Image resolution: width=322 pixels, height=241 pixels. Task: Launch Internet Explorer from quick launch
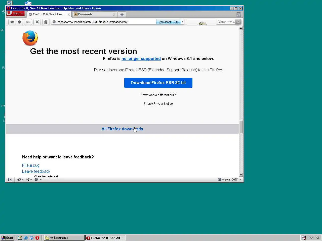[x=26, y=238]
